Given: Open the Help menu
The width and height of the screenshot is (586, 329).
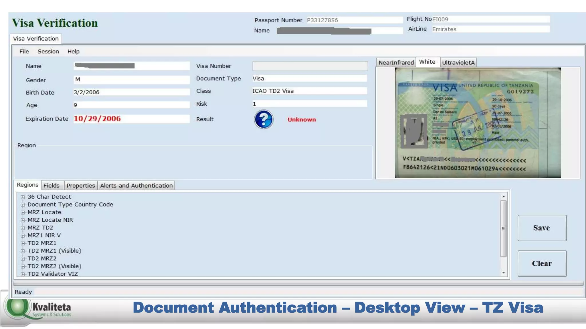Looking at the screenshot, I should 73,51.
